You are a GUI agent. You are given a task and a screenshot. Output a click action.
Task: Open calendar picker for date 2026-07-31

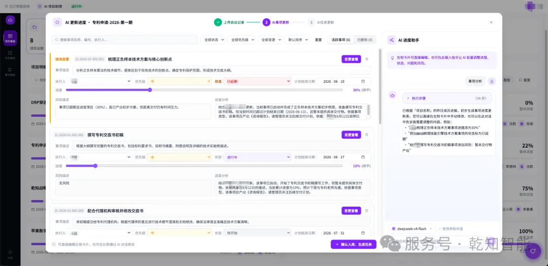[363, 233]
